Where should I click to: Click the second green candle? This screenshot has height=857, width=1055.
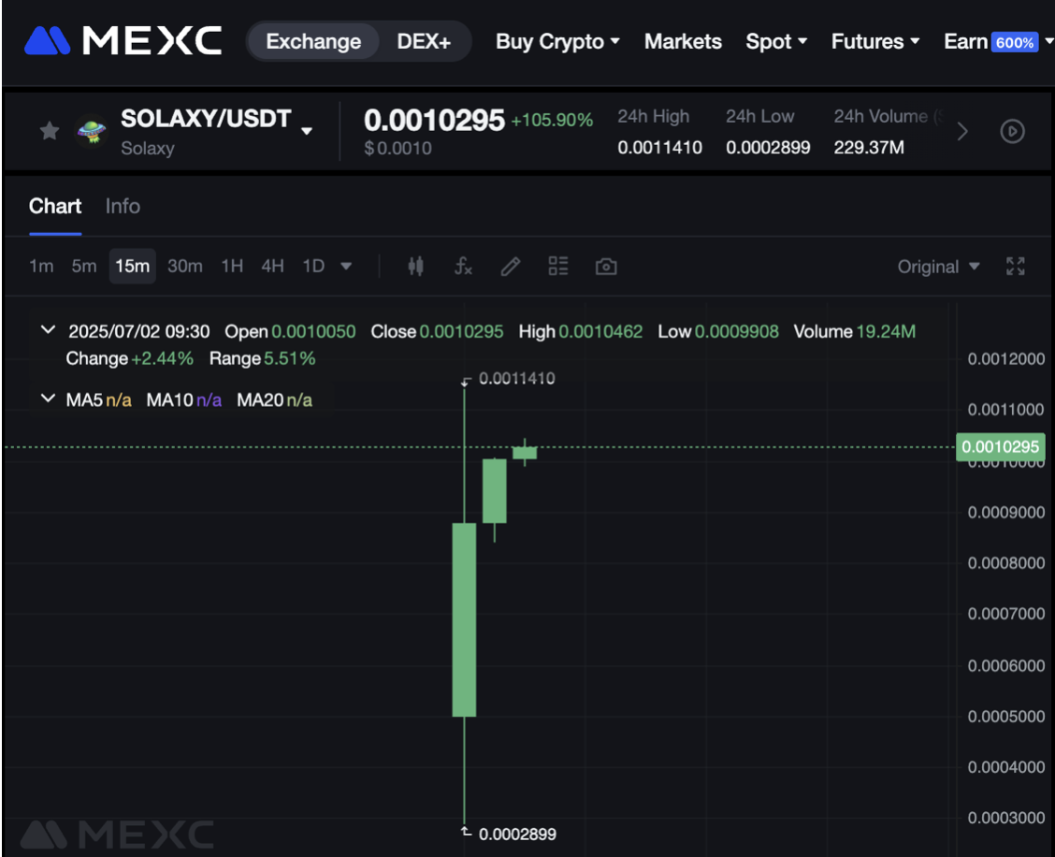point(495,491)
